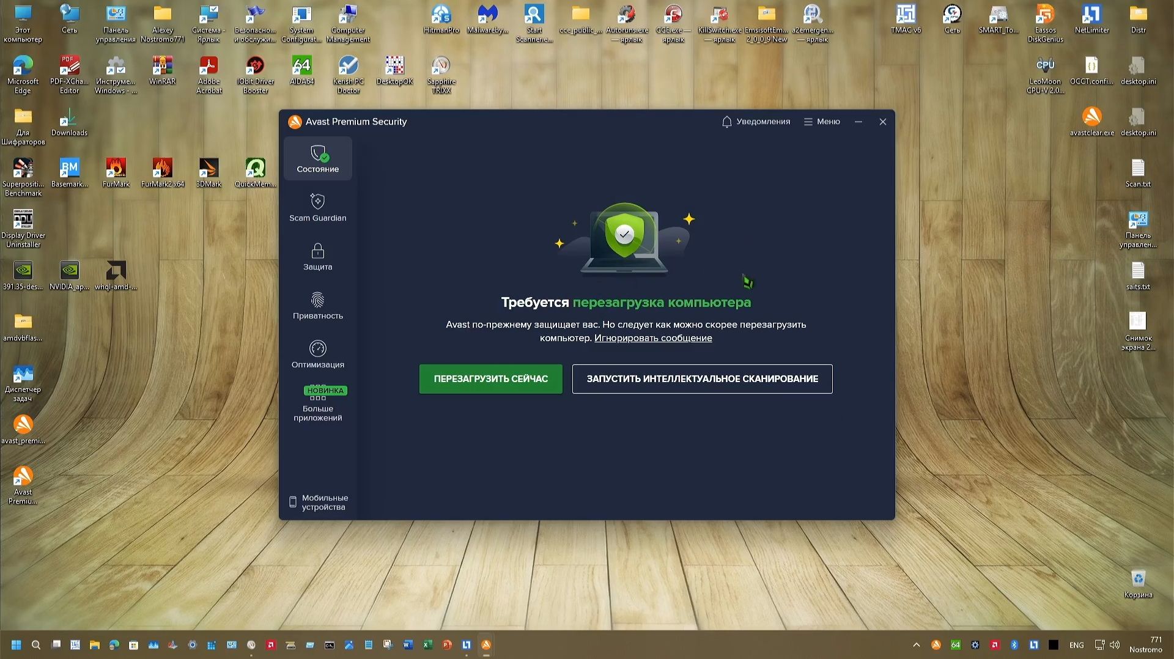Select the avastclear.exe desktop icon

pyautogui.click(x=1091, y=122)
